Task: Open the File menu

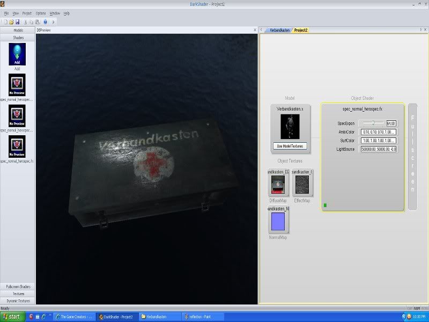Action: pos(6,13)
